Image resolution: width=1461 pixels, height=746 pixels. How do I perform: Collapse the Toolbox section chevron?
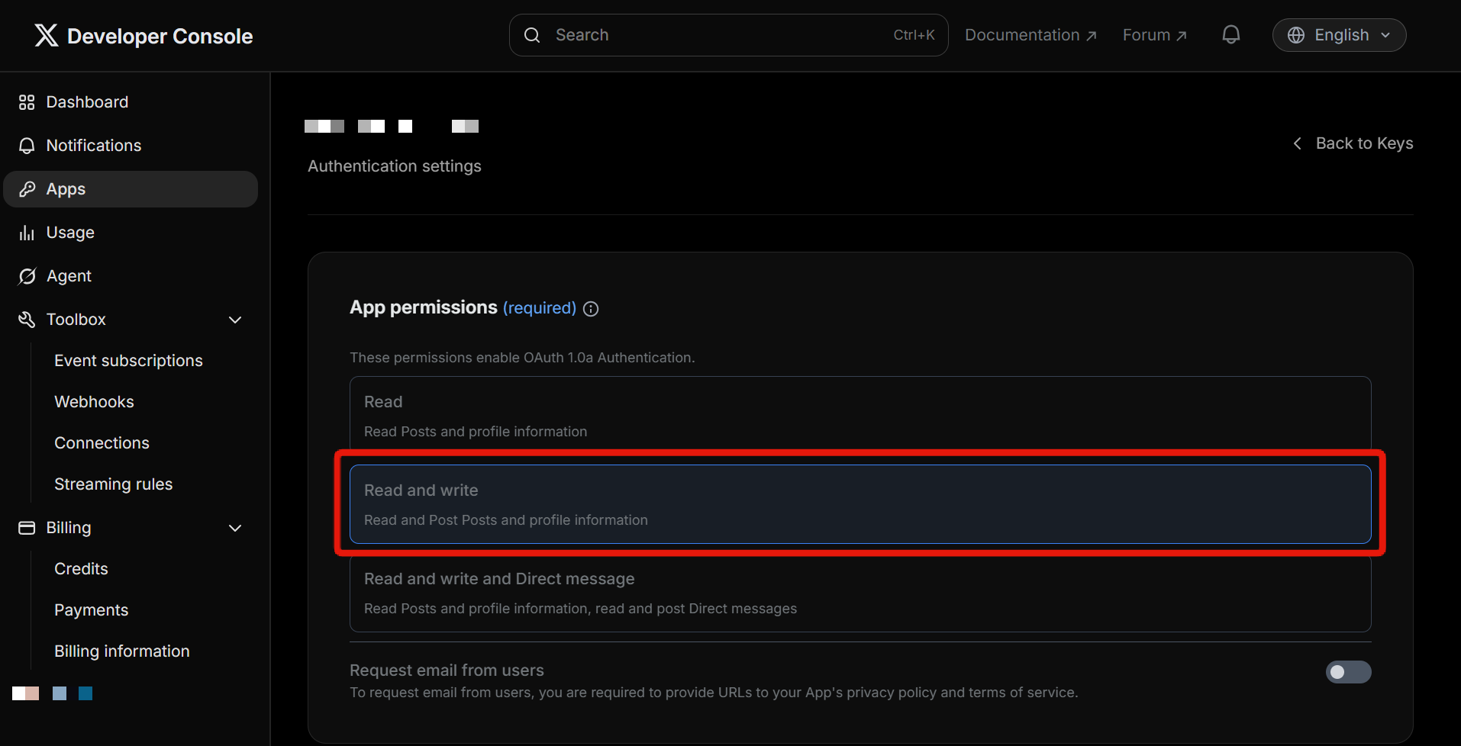235,320
